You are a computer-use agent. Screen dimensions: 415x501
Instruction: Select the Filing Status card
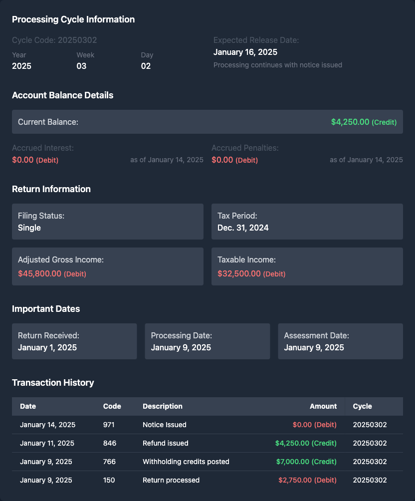click(107, 222)
